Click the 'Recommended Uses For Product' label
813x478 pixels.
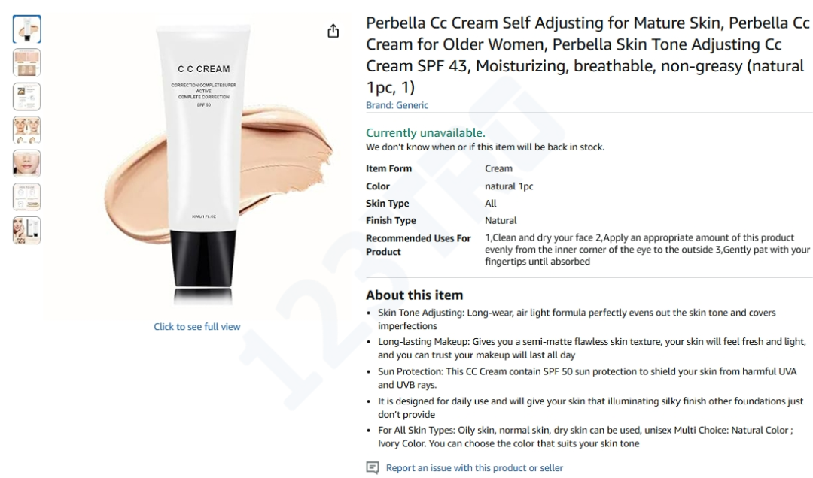coord(419,245)
